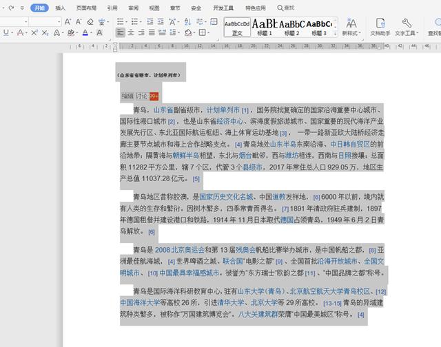Click paragraph shading paint bucket
Screen dimensions: 441x347
(x=188, y=32)
